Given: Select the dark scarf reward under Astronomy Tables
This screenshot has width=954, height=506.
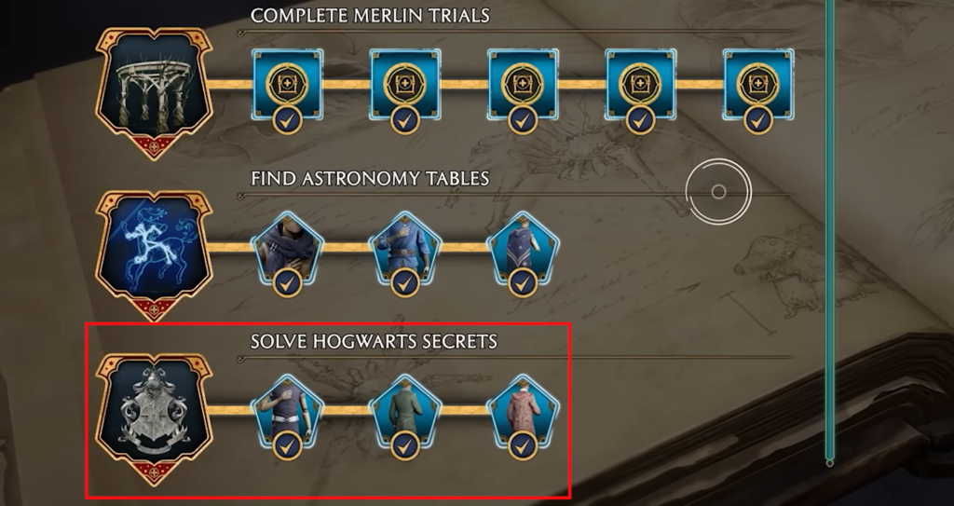Looking at the screenshot, I should (287, 249).
